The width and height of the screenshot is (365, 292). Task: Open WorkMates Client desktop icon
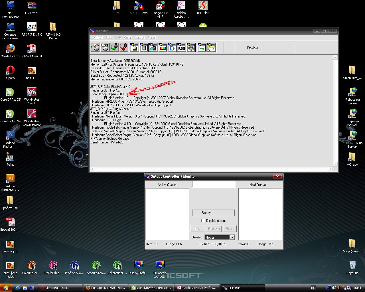pos(32,96)
